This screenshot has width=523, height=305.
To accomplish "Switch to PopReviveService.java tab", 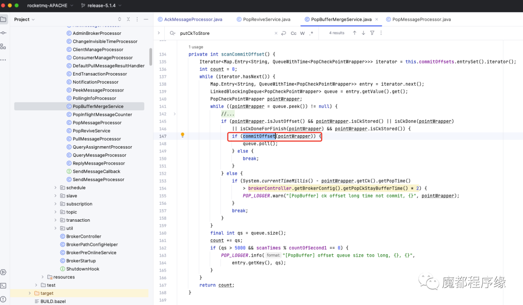I will [x=263, y=19].
